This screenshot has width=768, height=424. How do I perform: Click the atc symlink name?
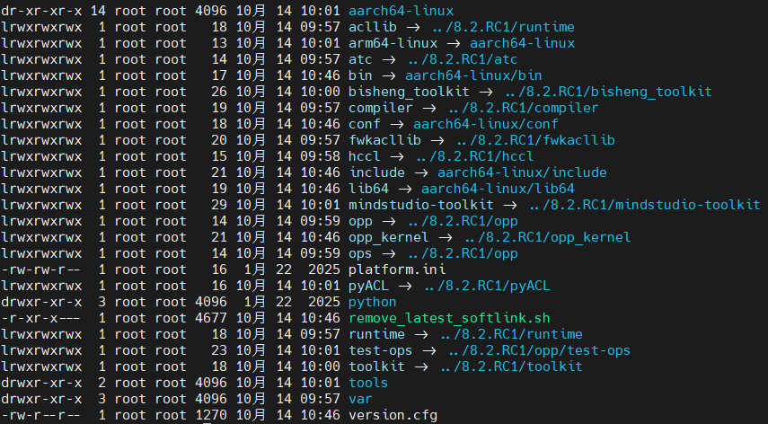click(x=360, y=59)
